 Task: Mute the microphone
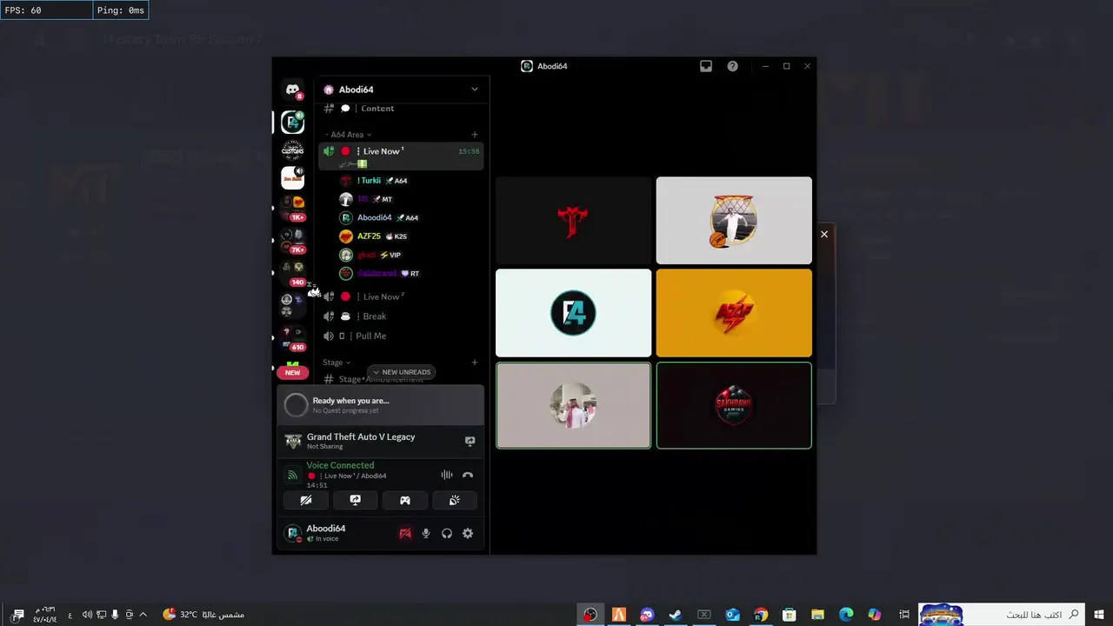pos(426,533)
